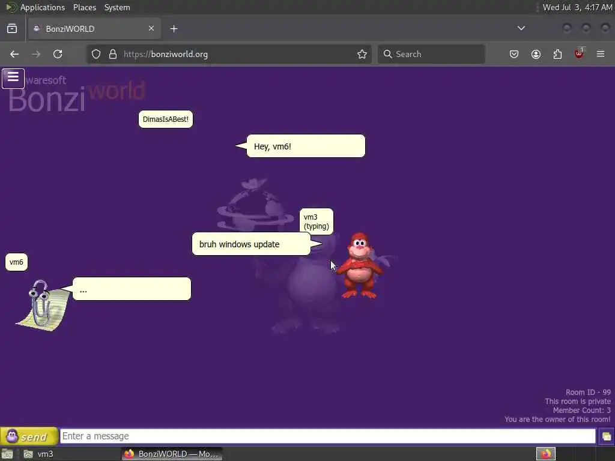Open the Places menu
This screenshot has width=615, height=461.
click(x=85, y=7)
